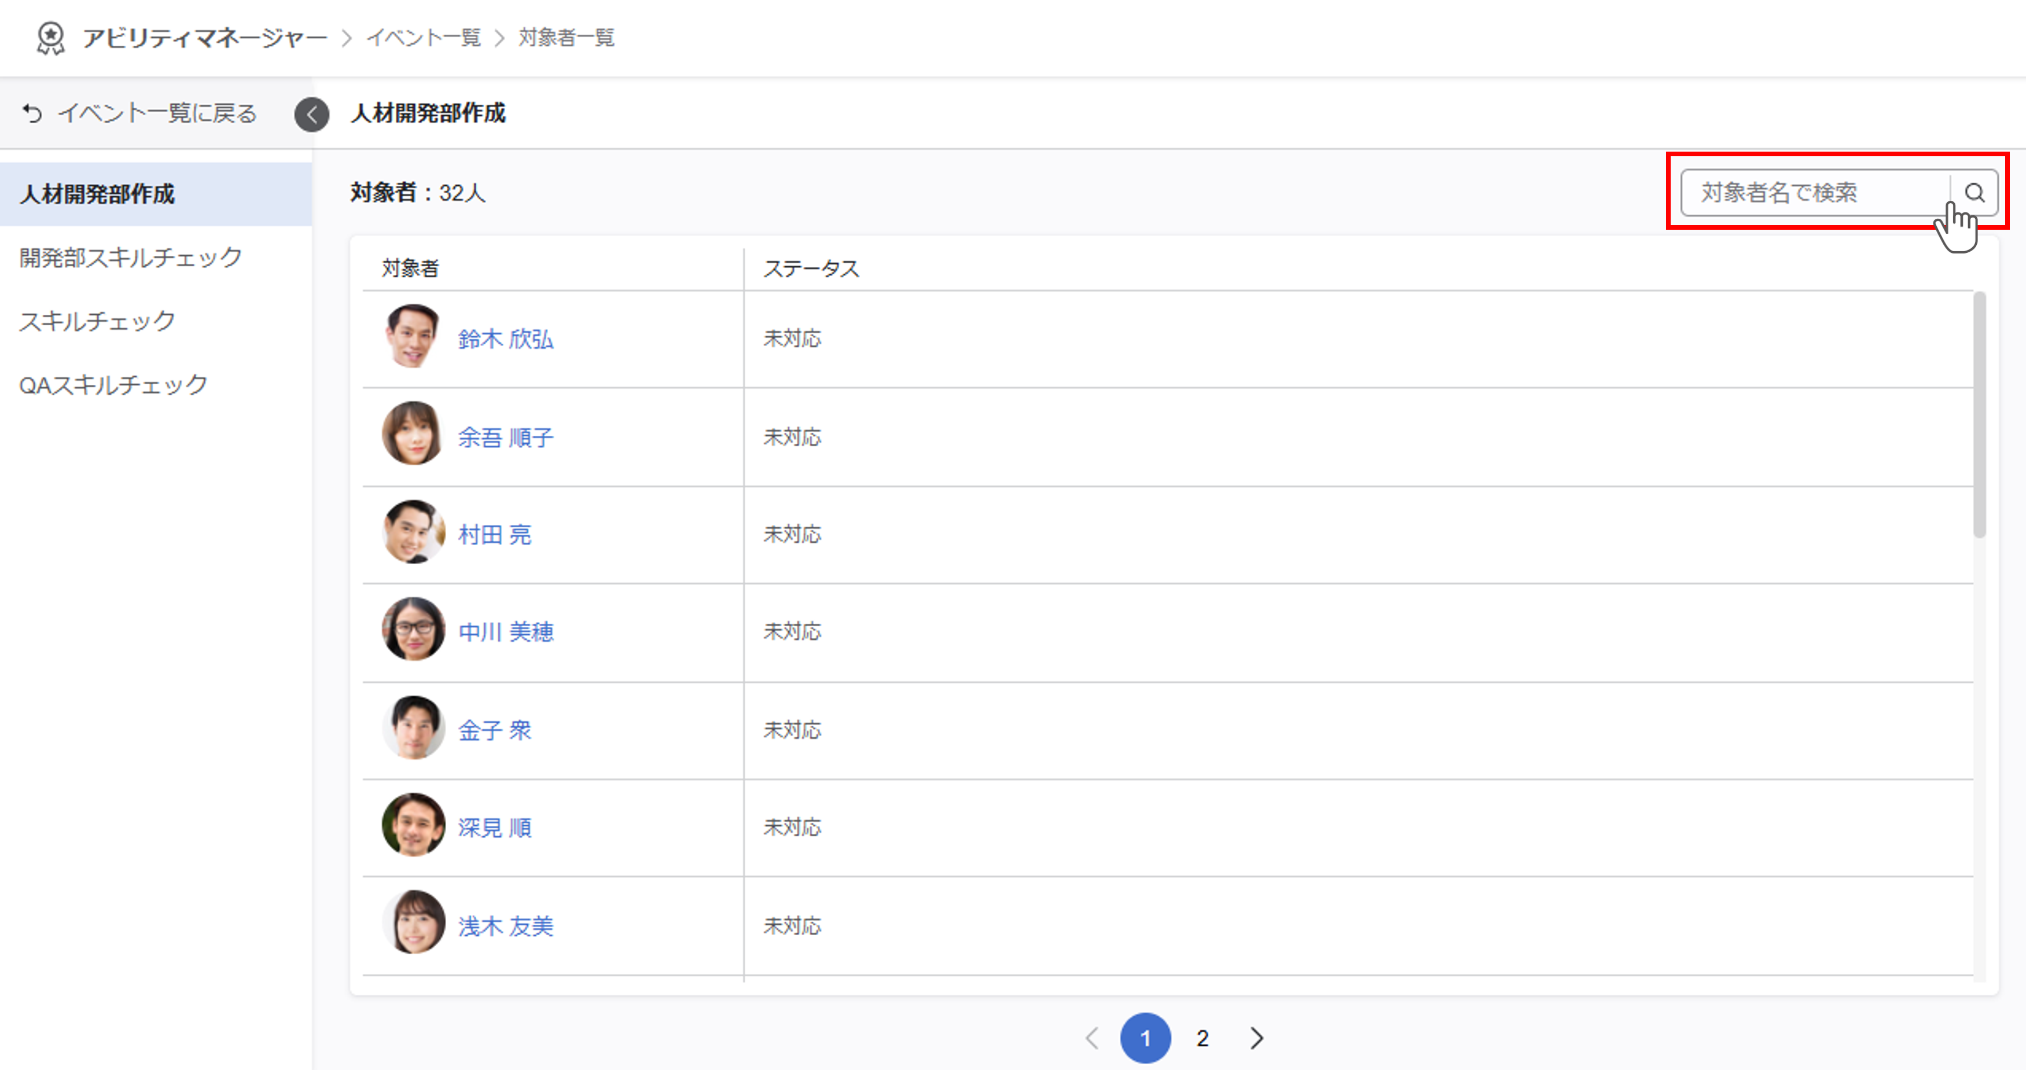Go to next page chevron
The image size is (2026, 1070).
point(1256,1038)
